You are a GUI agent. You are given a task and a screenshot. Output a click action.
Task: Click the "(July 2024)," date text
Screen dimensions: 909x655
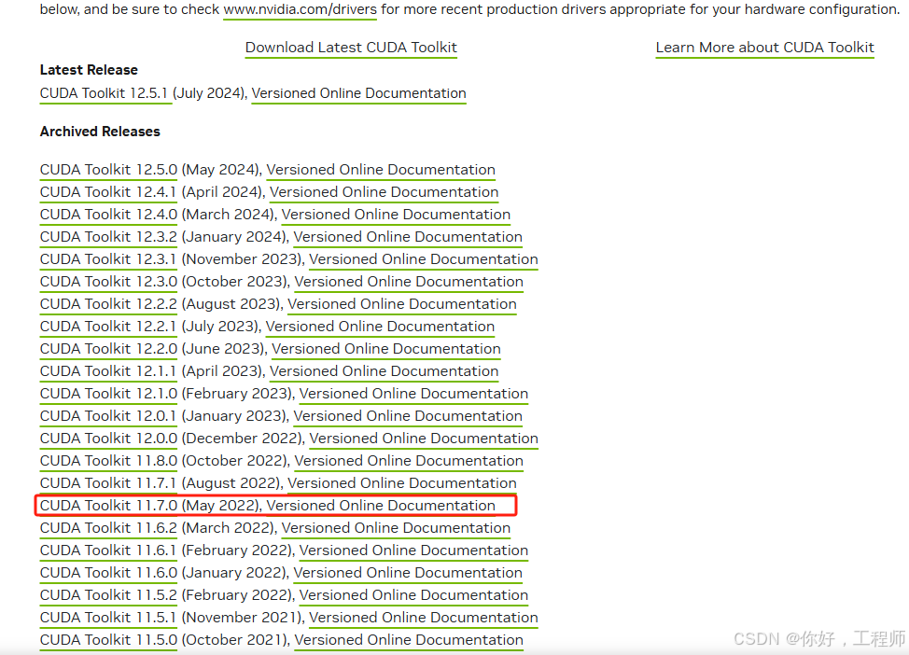point(210,93)
